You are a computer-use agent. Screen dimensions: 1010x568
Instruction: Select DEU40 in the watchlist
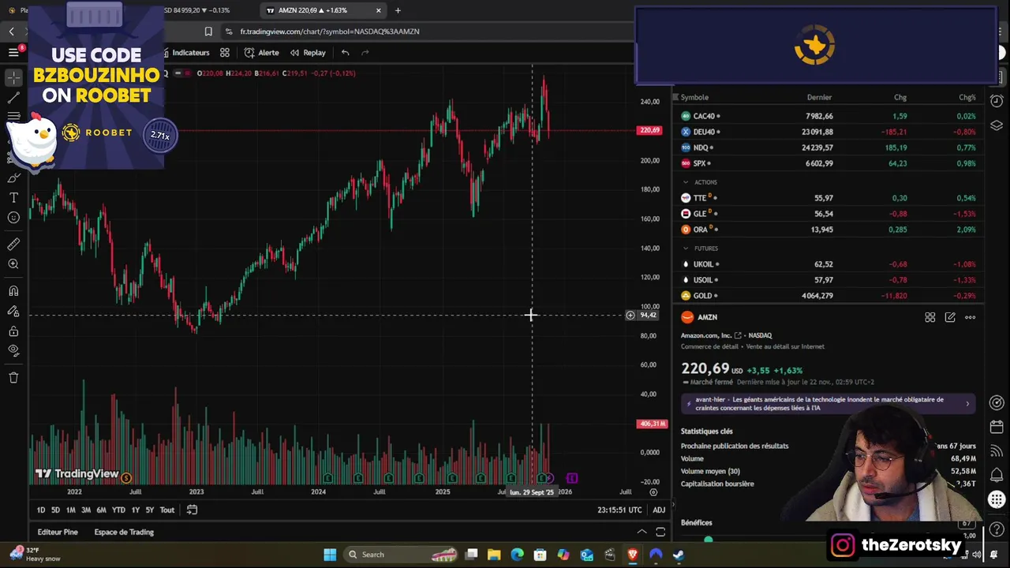pyautogui.click(x=829, y=132)
